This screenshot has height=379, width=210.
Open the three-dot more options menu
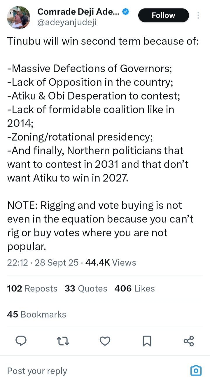tap(198, 15)
